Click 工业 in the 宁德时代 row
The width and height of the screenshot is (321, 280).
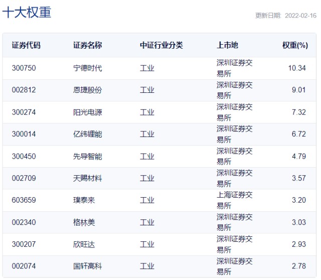click(x=147, y=68)
